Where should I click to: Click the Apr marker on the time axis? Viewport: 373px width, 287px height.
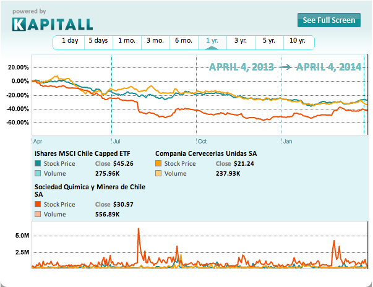point(38,142)
